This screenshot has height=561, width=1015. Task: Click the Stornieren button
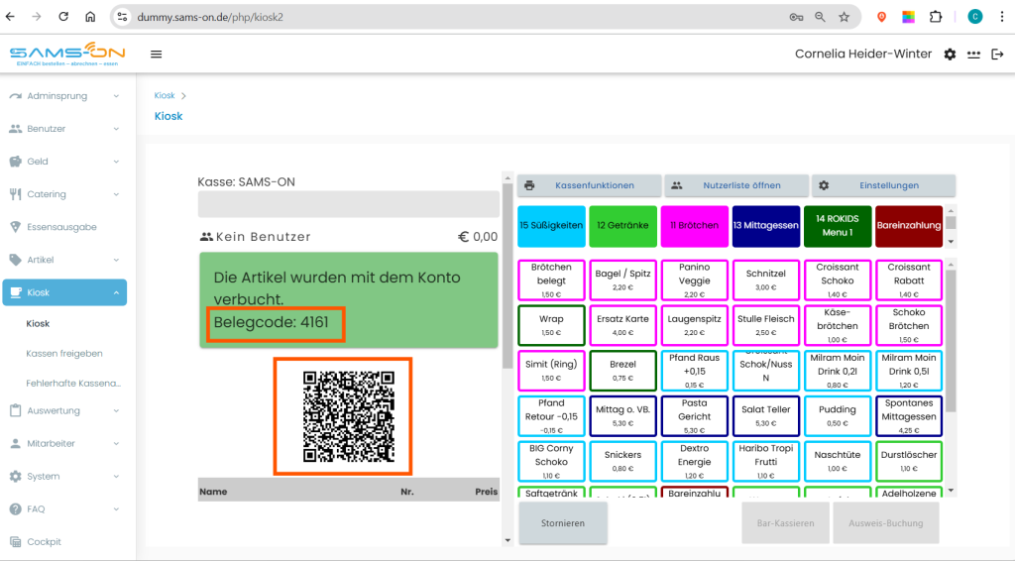(x=563, y=522)
